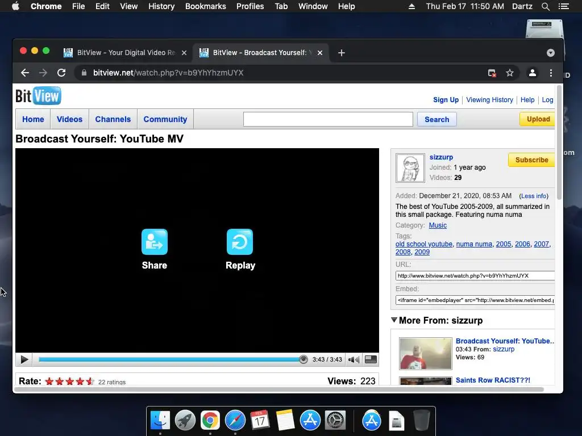
Task: Open the Chrome profile avatar icon
Action: [x=532, y=73]
